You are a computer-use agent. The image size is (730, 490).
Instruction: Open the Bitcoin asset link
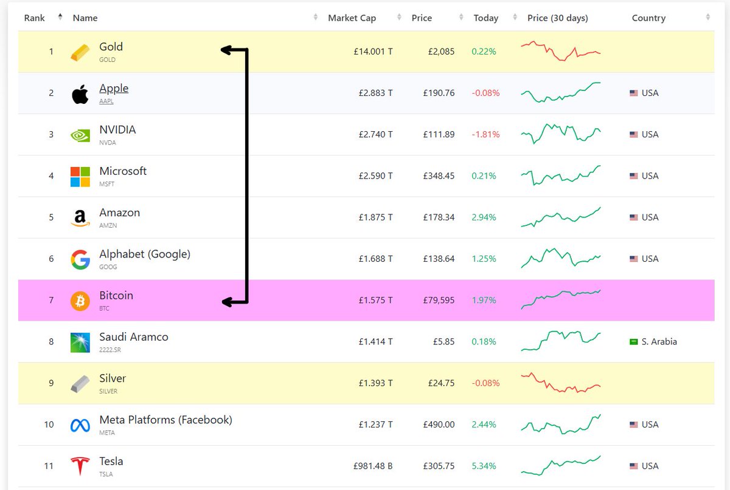(x=116, y=296)
